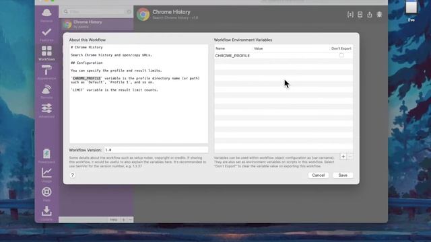Screen dimensions: 431x242
Task: Click the debug bug icon
Action: click(x=379, y=15)
